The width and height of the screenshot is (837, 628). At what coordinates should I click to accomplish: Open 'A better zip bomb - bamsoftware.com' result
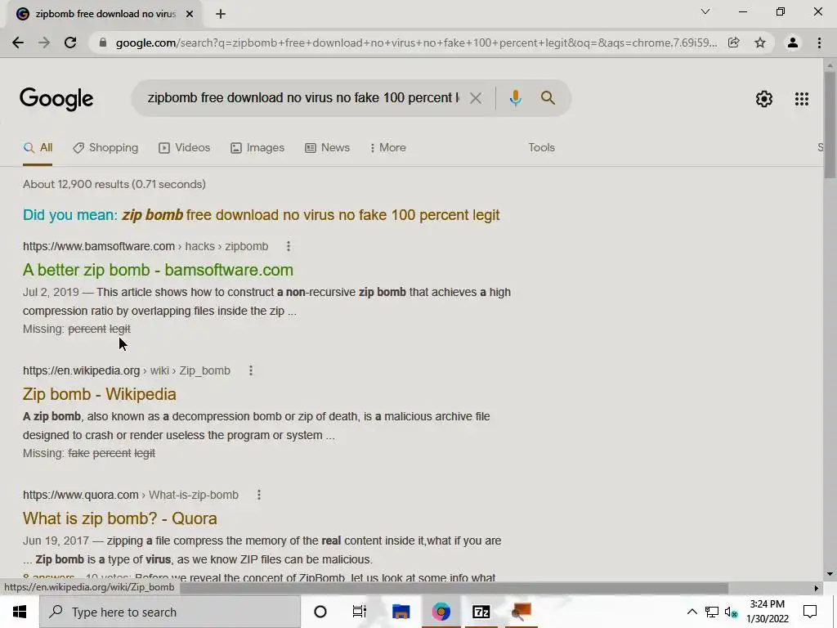pyautogui.click(x=158, y=270)
